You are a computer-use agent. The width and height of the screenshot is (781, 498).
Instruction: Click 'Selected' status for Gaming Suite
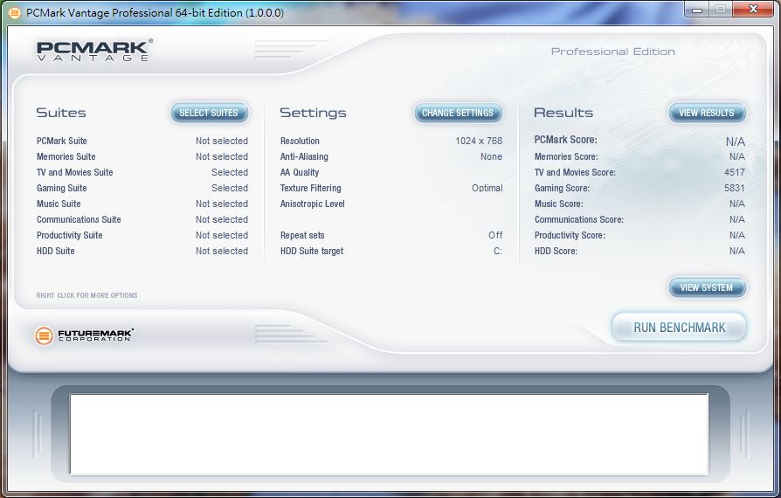230,188
